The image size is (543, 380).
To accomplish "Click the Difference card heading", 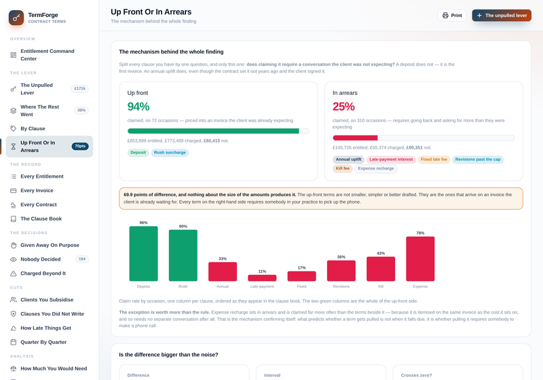I will pos(138,375).
